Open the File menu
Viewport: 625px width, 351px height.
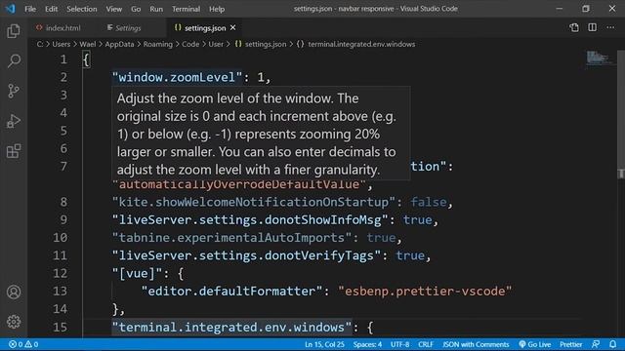pos(30,9)
